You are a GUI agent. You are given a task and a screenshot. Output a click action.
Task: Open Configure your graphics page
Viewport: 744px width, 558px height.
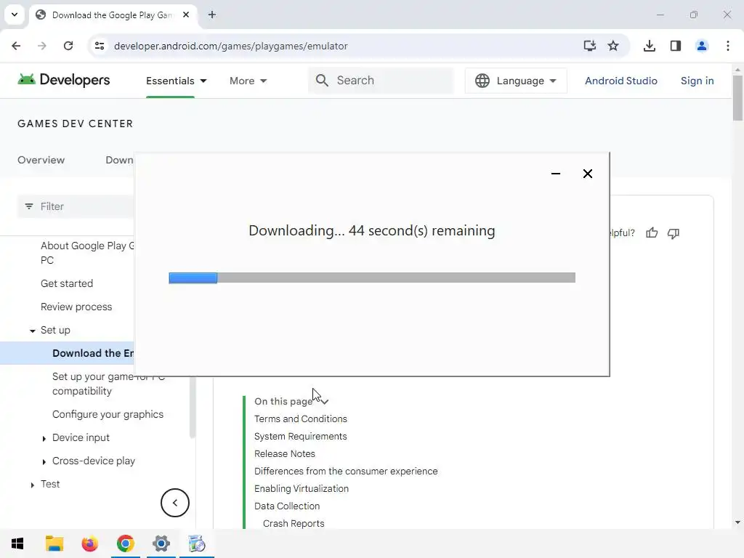pos(108,414)
